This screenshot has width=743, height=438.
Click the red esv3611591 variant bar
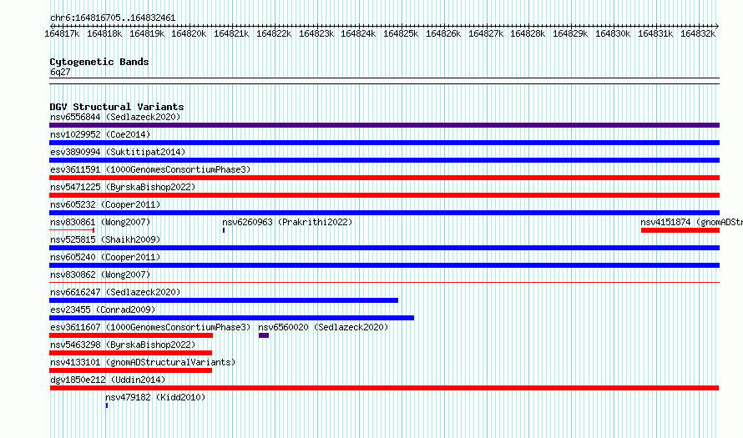coord(384,178)
